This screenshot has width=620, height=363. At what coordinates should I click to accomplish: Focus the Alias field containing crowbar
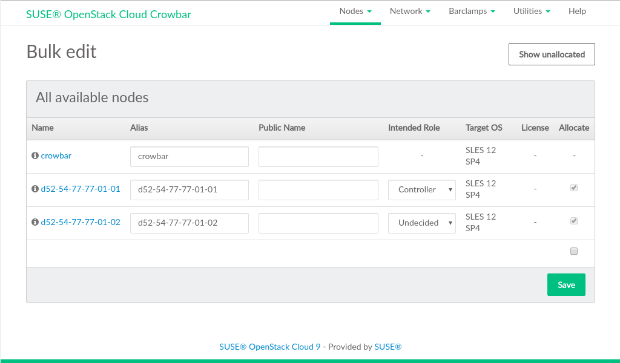pyautogui.click(x=189, y=156)
